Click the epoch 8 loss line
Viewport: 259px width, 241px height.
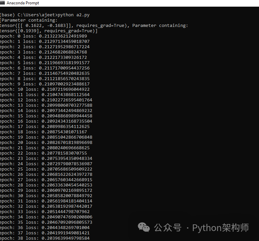click(45, 79)
